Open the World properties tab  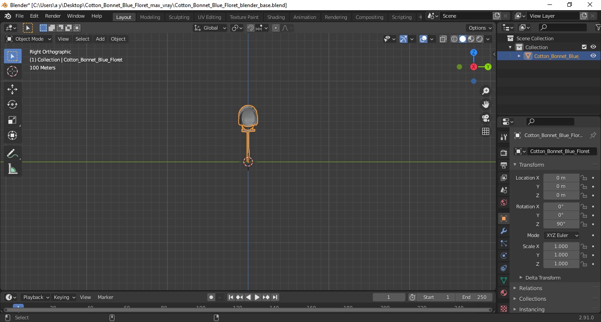[503, 203]
